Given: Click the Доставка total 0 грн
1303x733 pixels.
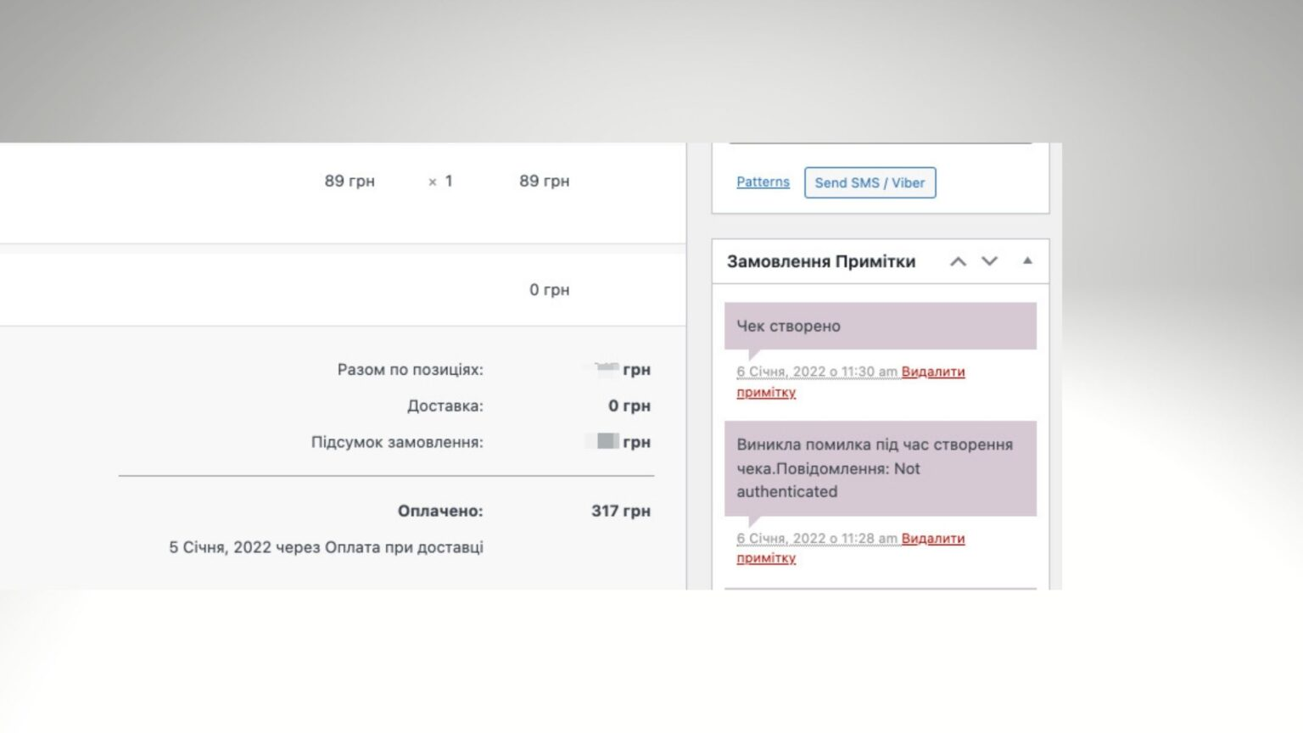Looking at the screenshot, I should tap(629, 406).
